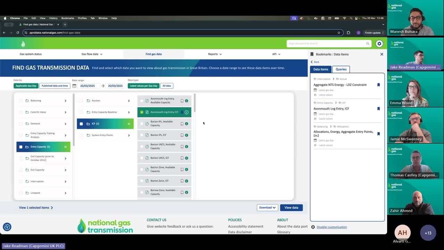Bookmark the Avonmouth Lng Entry, Available Capacity item

click(x=182, y=101)
